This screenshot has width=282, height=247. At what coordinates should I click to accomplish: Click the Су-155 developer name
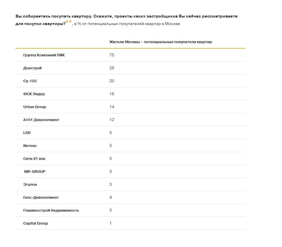pos(30,81)
